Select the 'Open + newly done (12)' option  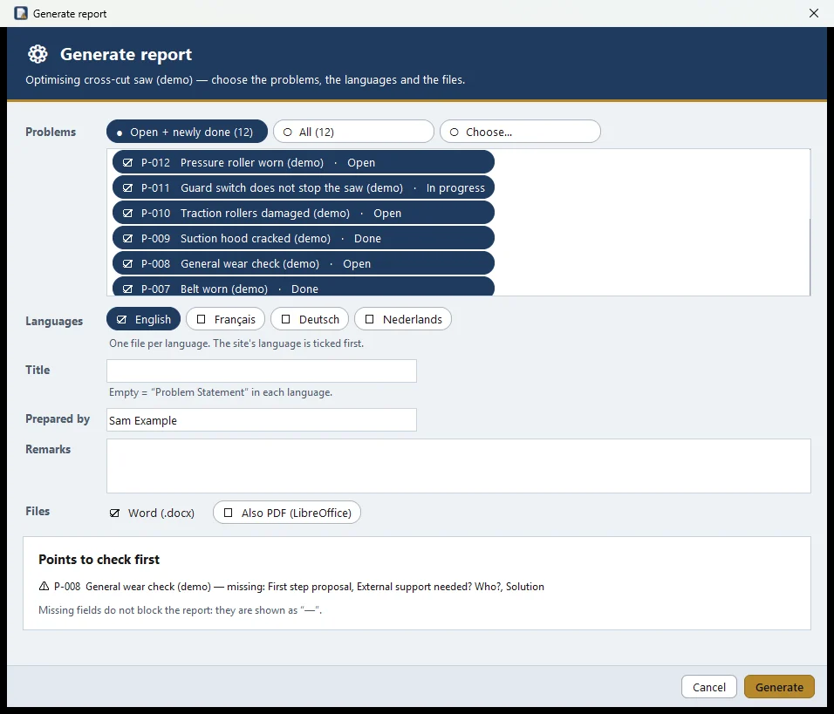pos(187,132)
